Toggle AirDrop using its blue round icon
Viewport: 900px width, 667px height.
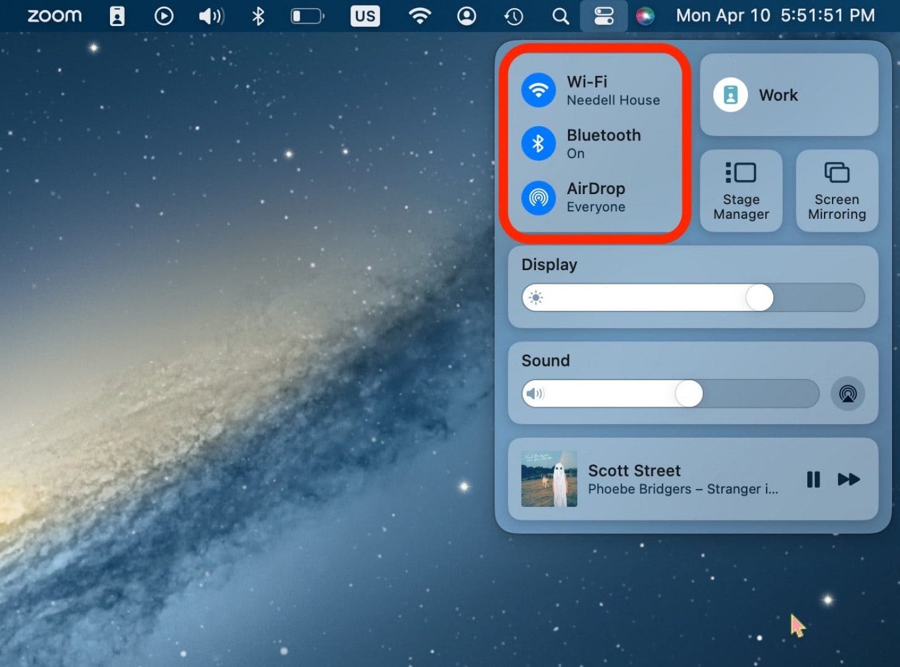(x=538, y=197)
